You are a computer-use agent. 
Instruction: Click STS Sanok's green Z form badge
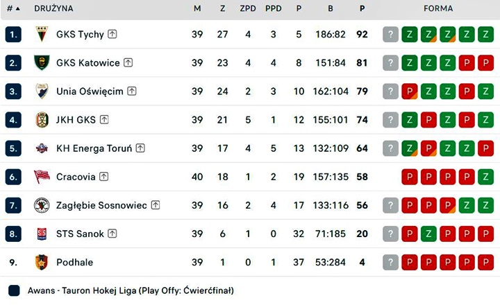(428, 234)
